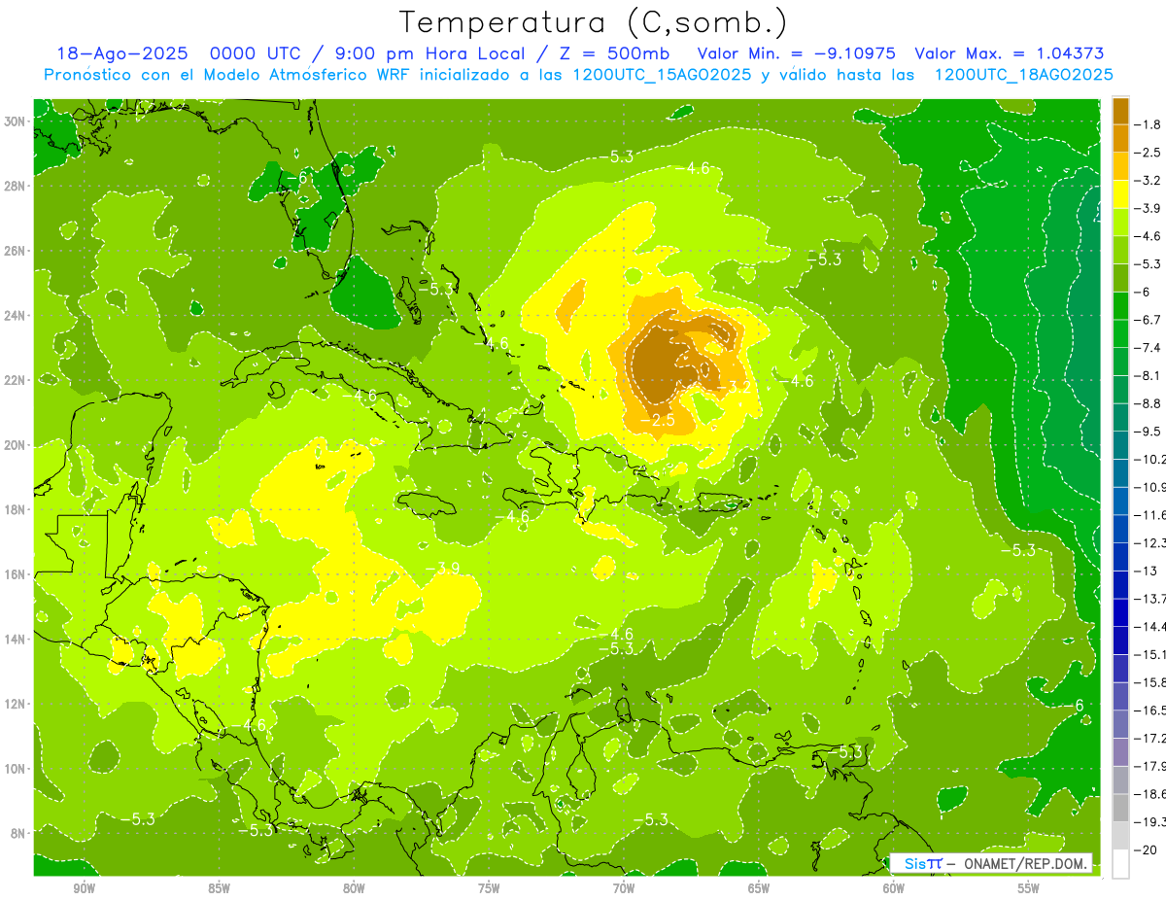Click the "-1.8" legend label

(1148, 124)
